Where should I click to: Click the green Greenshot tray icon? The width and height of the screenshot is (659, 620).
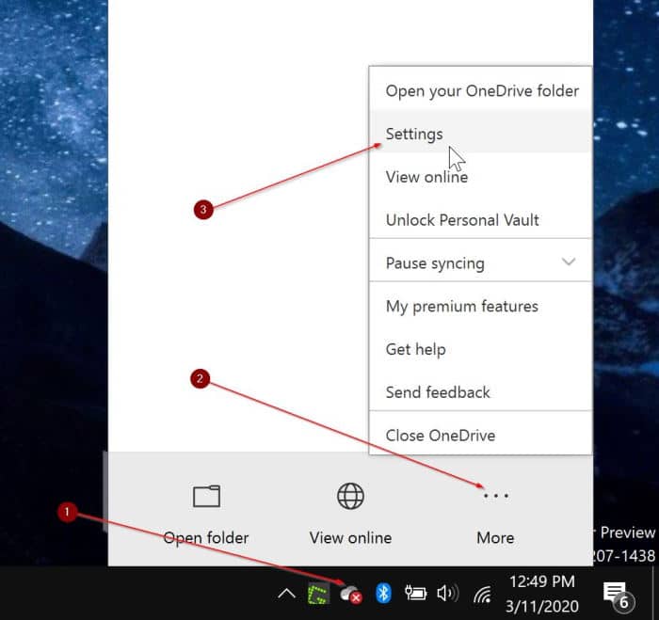[318, 594]
